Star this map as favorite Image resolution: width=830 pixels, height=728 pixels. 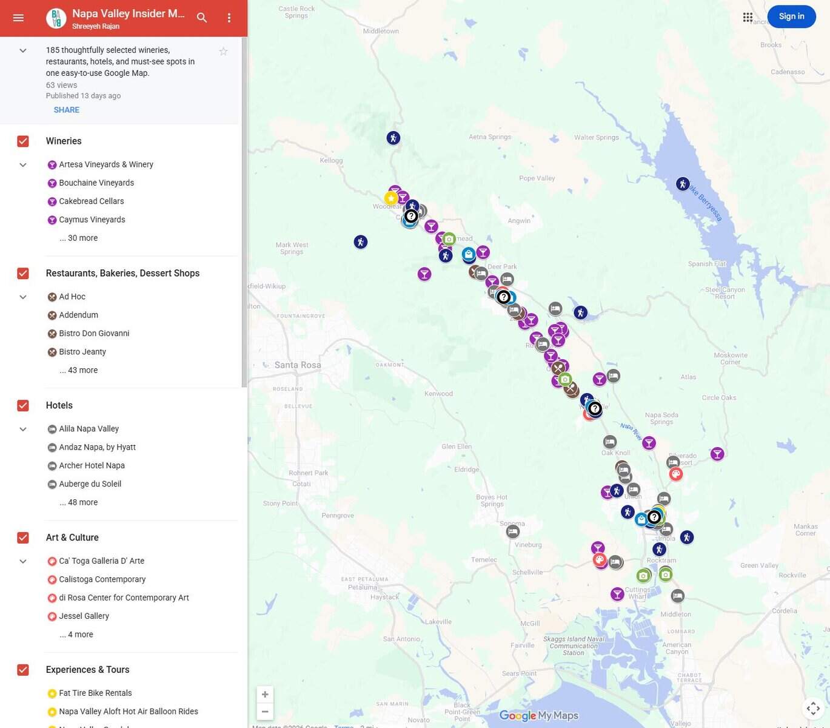pos(223,52)
